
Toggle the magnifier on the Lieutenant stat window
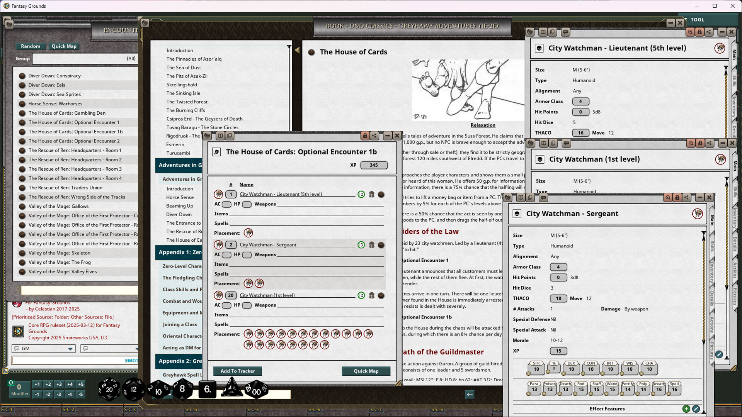pyautogui.click(x=691, y=32)
